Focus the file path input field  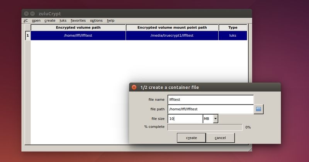[211, 109]
